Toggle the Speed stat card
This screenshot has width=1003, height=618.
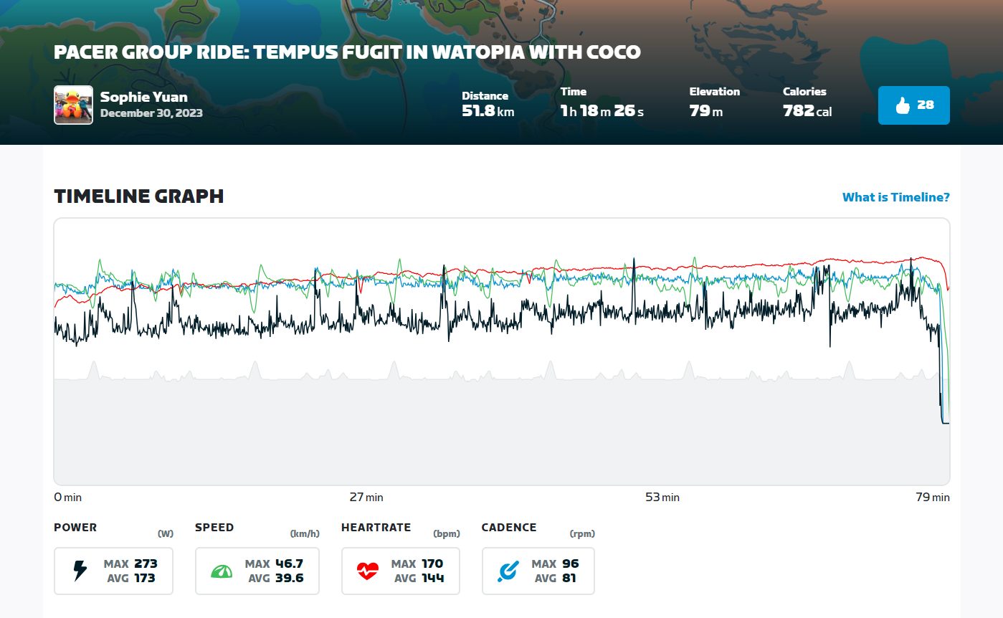[x=257, y=571]
